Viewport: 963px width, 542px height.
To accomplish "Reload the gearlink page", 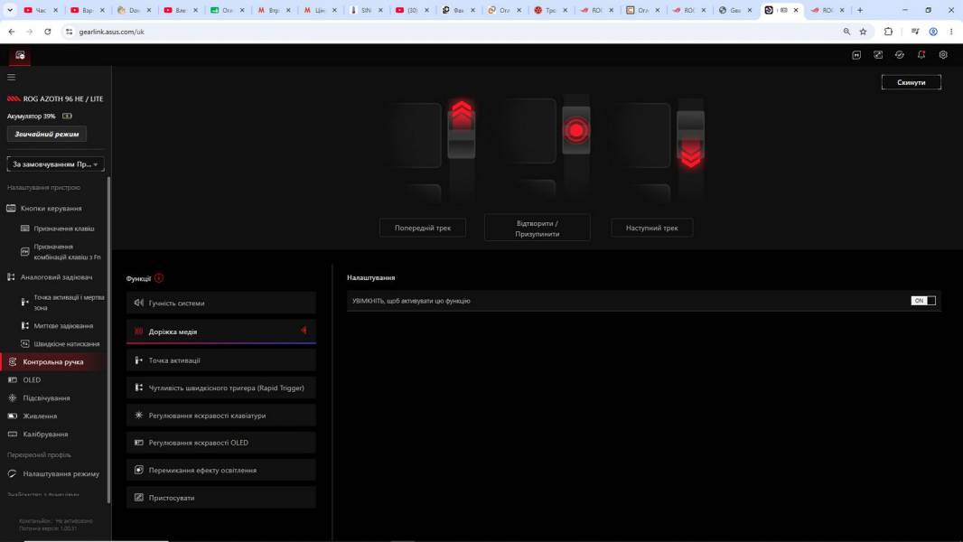I will click(47, 32).
